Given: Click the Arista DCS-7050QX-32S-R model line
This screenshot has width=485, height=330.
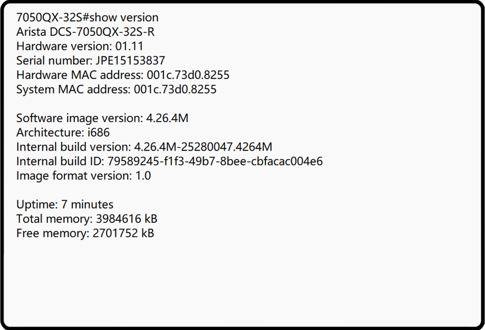Looking at the screenshot, I should click(x=85, y=32).
